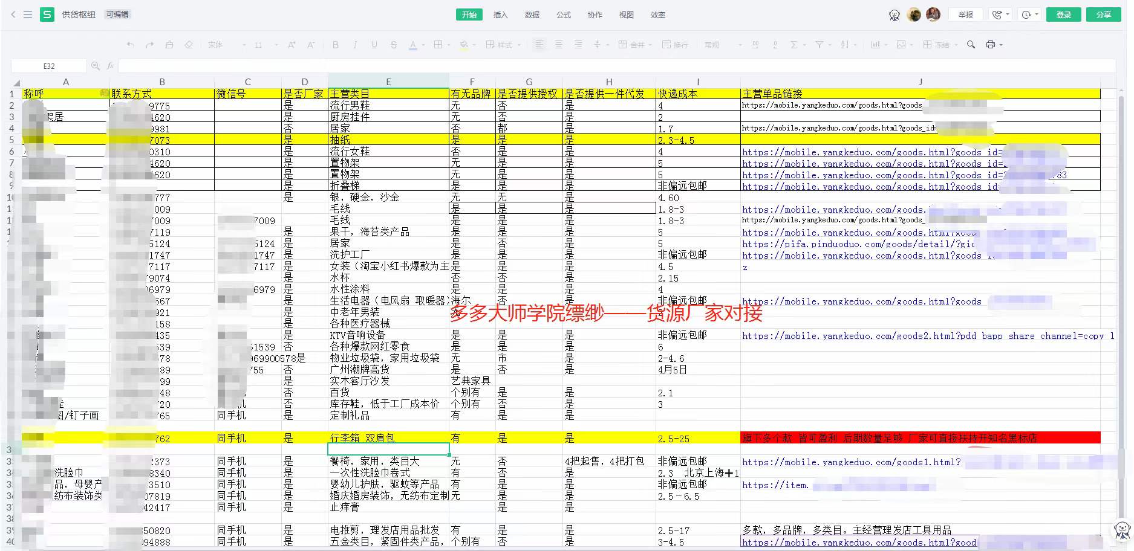1134x551 pixels.
Task: Click the print icon
Action: (991, 45)
